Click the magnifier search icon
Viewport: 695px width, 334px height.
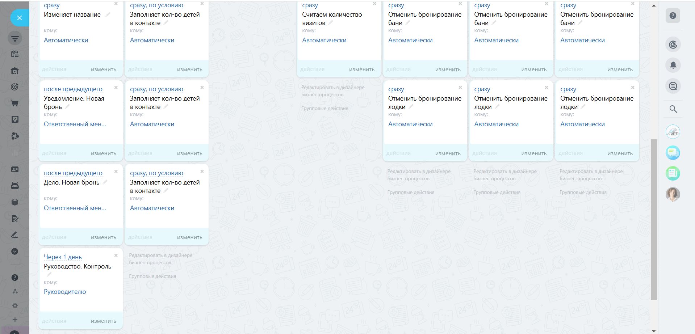[673, 109]
